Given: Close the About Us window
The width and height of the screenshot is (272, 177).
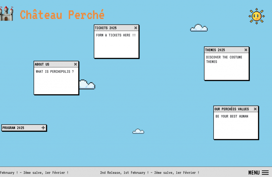Looking at the screenshot, I should click(x=75, y=64).
